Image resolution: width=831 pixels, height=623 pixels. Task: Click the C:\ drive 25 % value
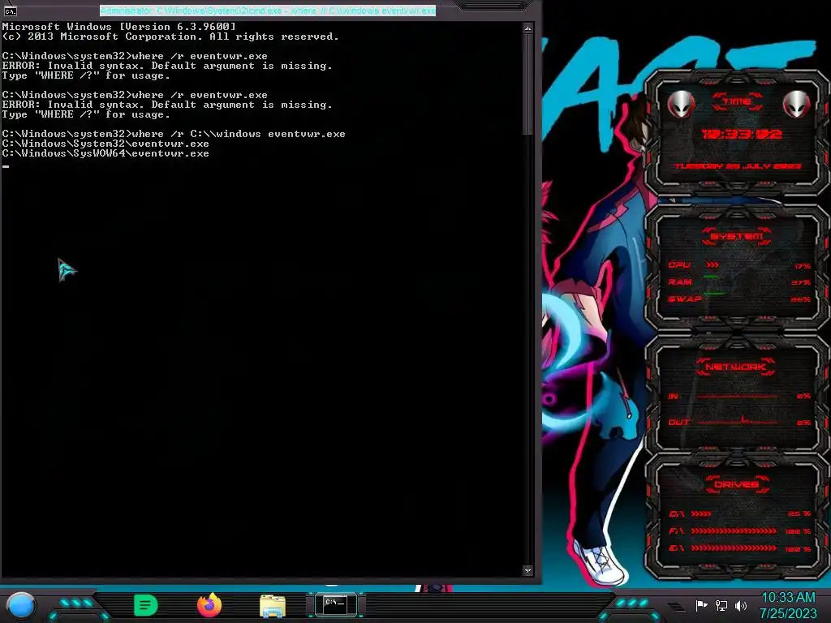tap(799, 513)
